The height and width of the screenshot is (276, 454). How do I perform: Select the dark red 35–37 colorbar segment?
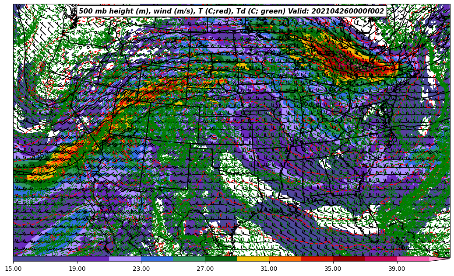click(349, 259)
